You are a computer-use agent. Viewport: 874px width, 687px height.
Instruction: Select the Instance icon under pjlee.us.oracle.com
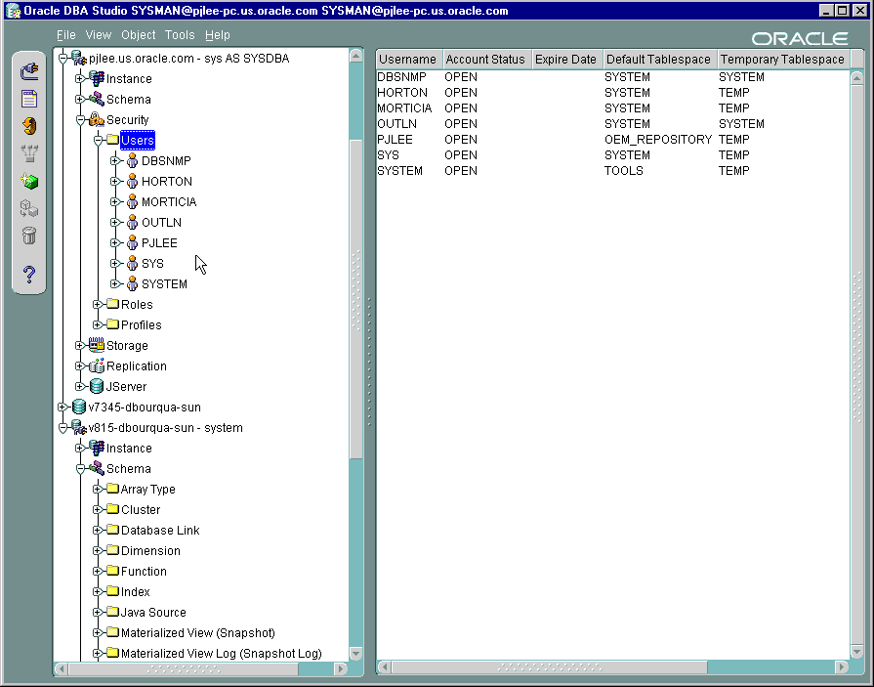click(97, 78)
